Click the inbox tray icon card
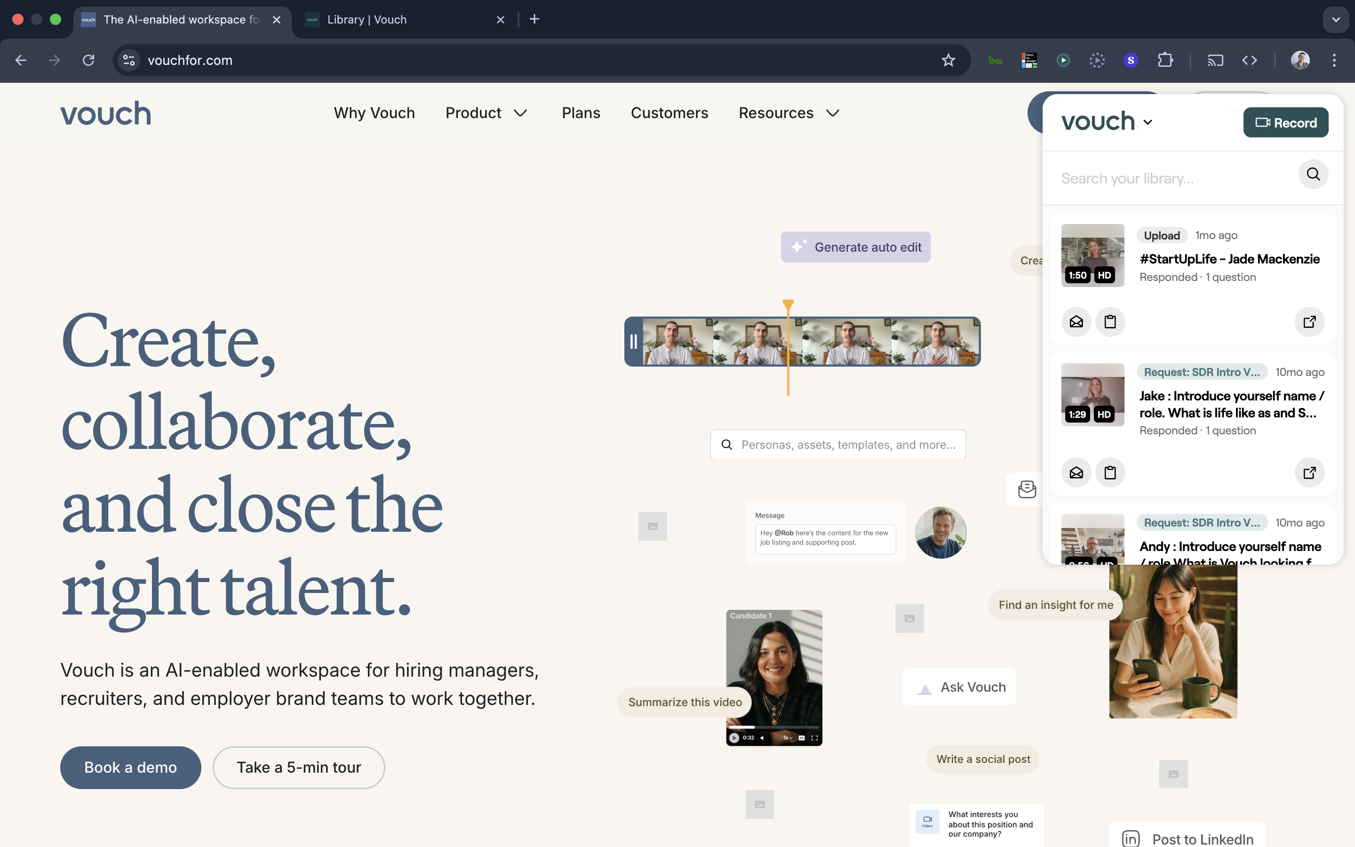Image resolution: width=1355 pixels, height=847 pixels. (x=1026, y=489)
